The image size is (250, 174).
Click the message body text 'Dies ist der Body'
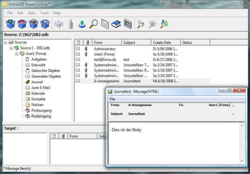coord(127,130)
